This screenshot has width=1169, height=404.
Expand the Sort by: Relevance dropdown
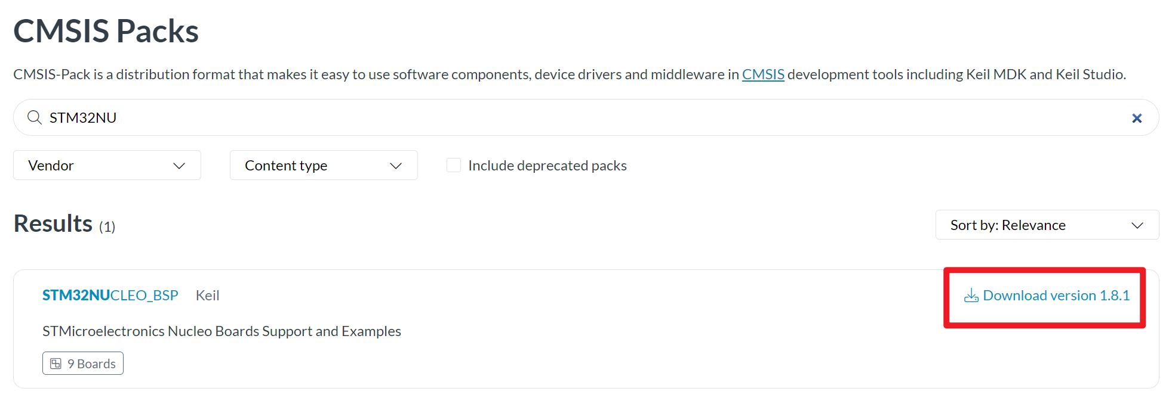(1047, 225)
